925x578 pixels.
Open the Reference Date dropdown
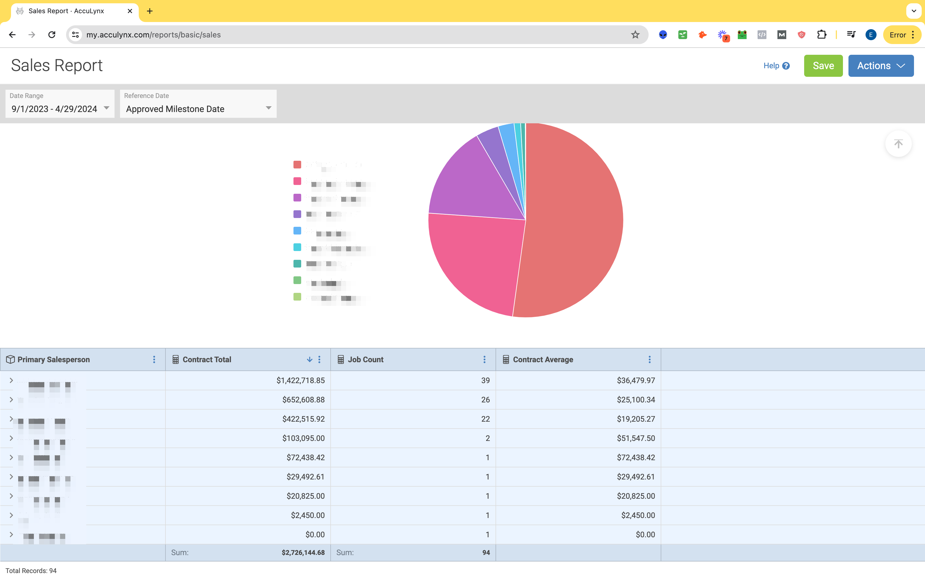198,103
